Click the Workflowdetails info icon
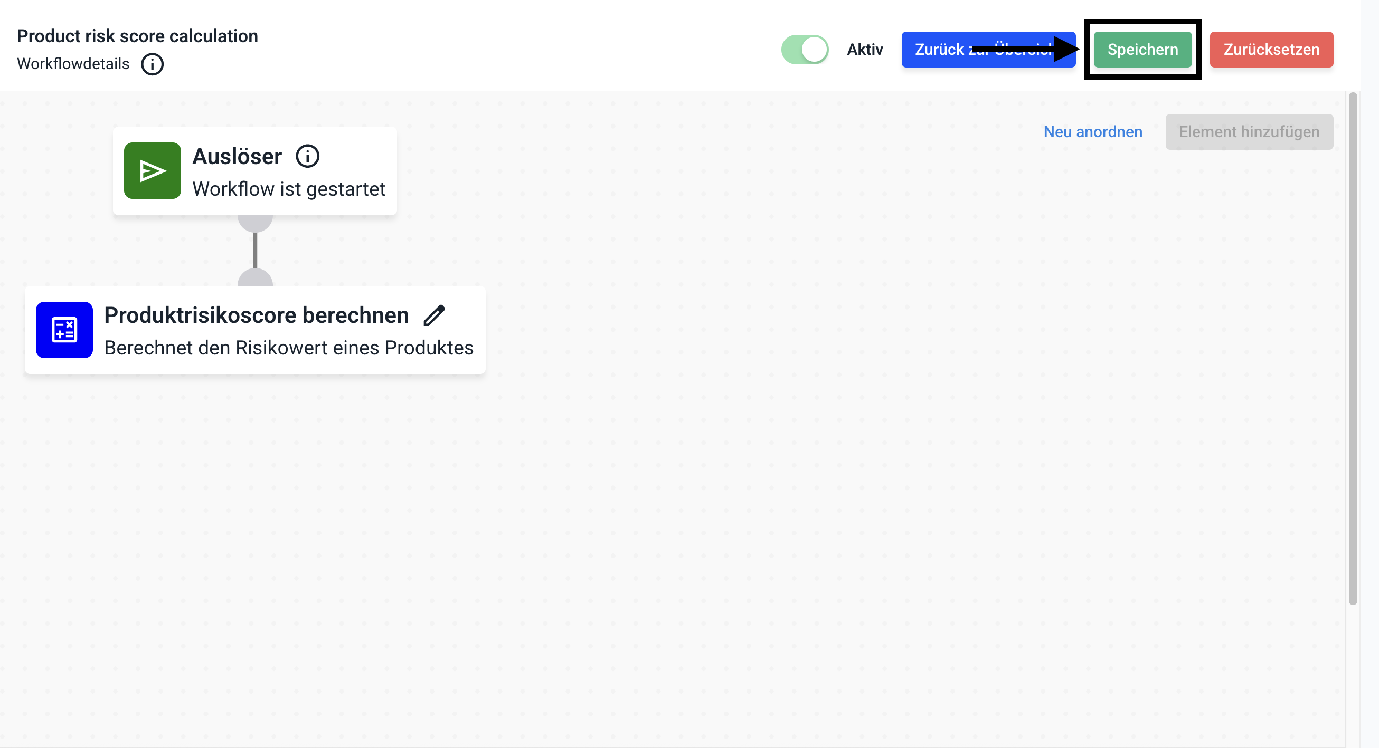The width and height of the screenshot is (1379, 748). [x=152, y=64]
